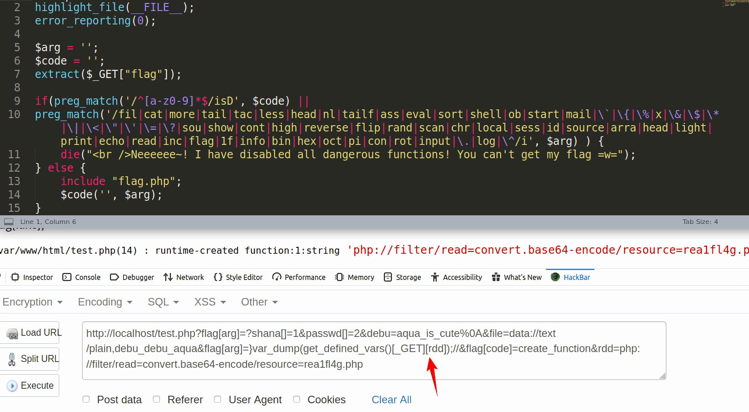Click the die("<br />Neeeeee~!") line
749x412 pixels.
tap(348, 154)
